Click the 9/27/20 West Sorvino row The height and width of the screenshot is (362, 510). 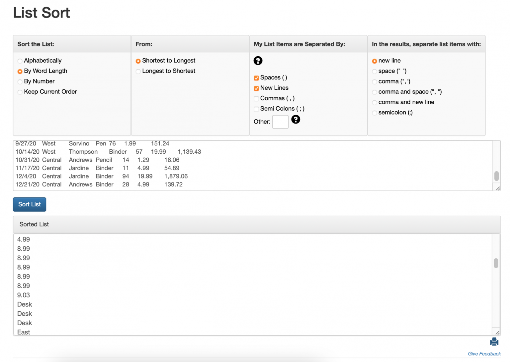[92, 143]
